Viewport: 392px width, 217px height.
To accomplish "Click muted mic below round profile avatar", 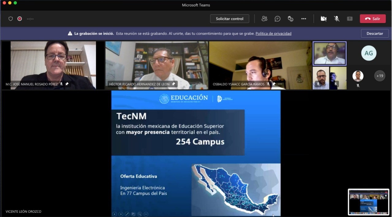I will pyautogui.click(x=358, y=86).
